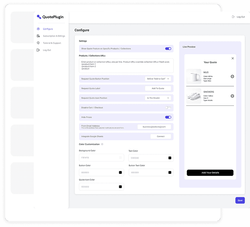Click the Subscription & Billings icon
The width and height of the screenshot is (250, 227).
[38, 36]
